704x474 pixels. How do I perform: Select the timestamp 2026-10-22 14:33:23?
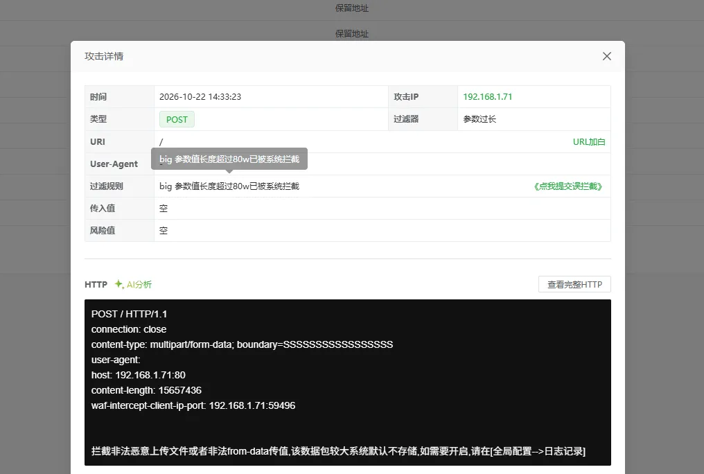200,96
